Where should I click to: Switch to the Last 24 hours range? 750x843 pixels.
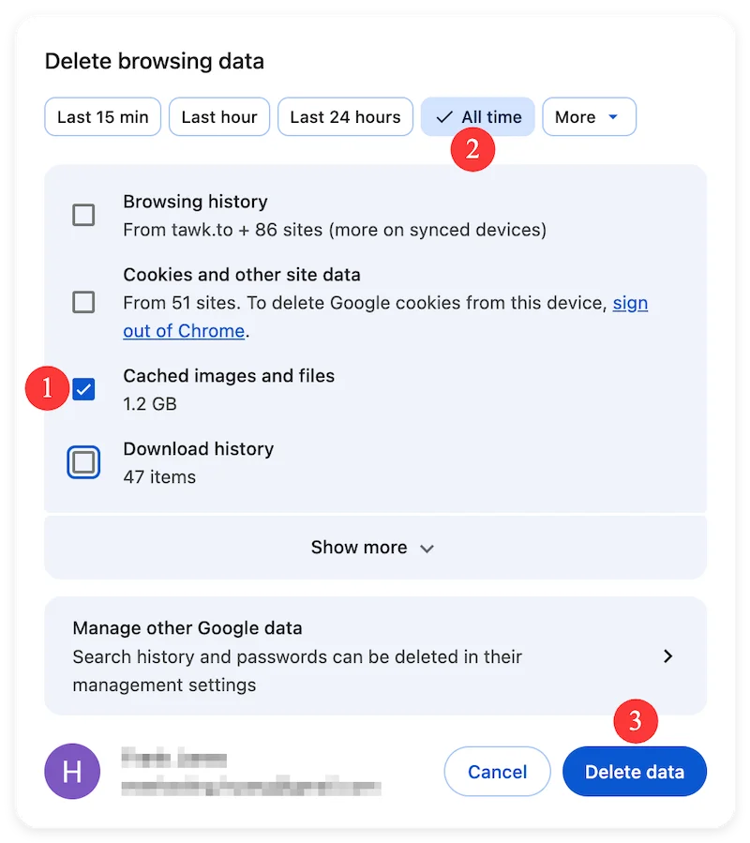345,116
